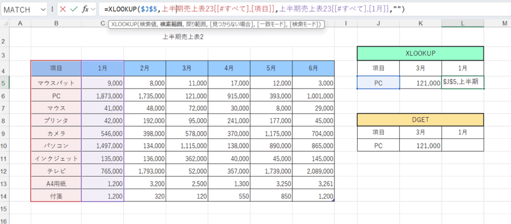Screen dimensions: 511x224
Task: Click the green XLOOKUP title cell
Action: tap(420, 54)
